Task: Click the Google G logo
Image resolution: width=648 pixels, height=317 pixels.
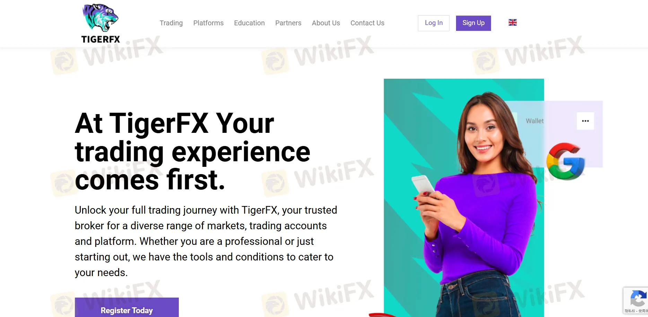Action: (x=566, y=161)
